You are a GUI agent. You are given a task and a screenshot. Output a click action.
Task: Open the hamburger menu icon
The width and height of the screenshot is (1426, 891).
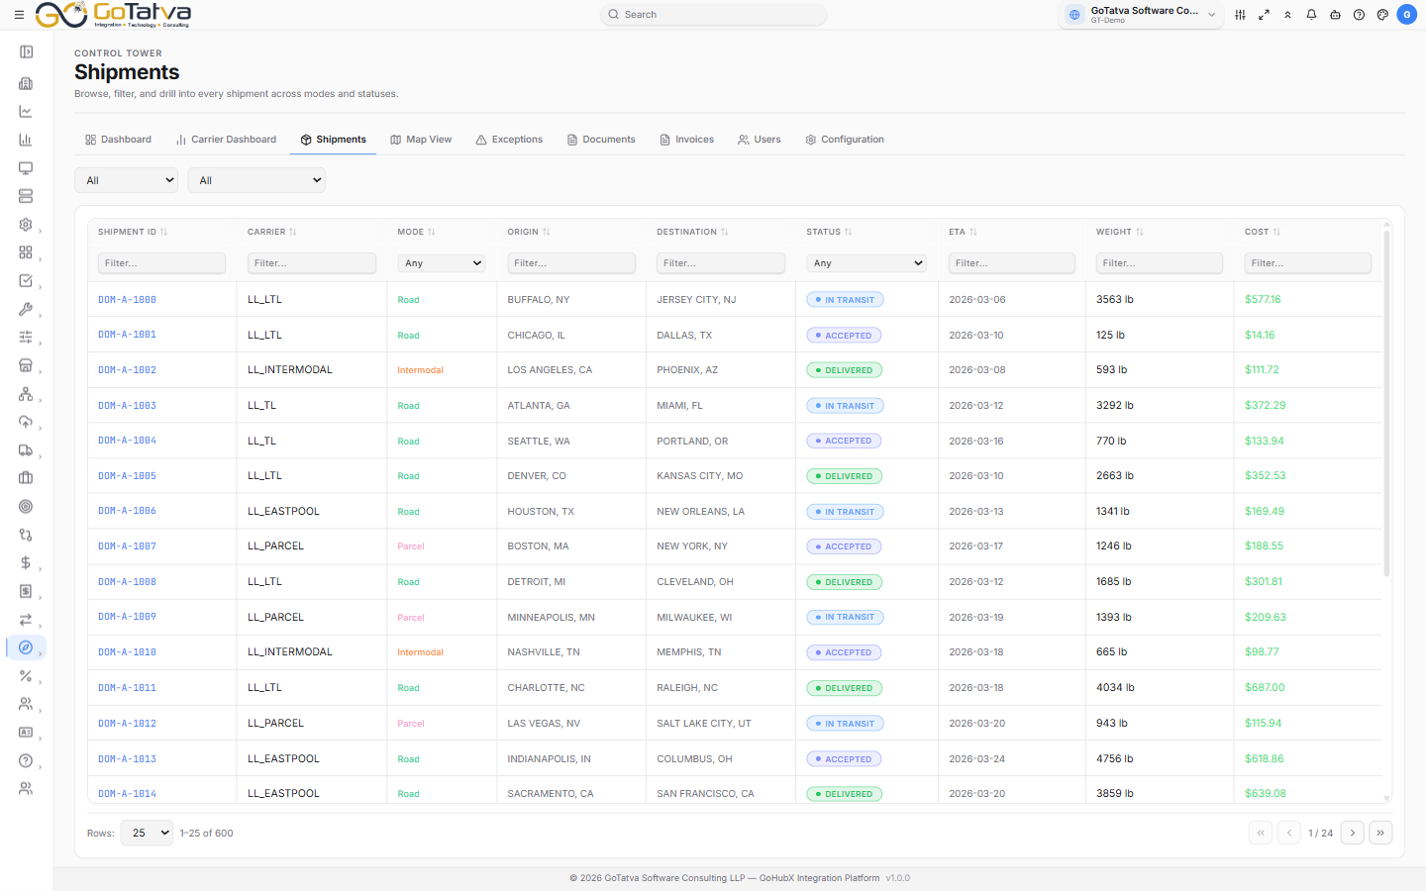click(19, 15)
